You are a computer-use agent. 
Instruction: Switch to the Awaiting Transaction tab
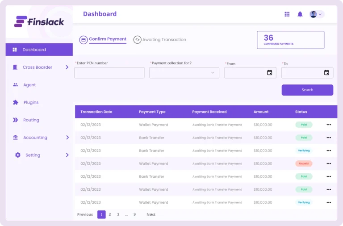point(160,40)
